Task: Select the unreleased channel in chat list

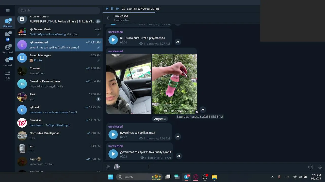Action: click(x=59, y=45)
